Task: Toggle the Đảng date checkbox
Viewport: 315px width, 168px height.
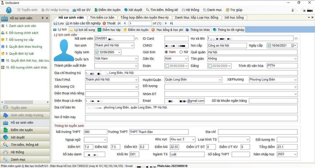Action: coord(210,66)
